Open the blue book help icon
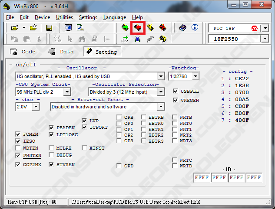 click(183, 28)
